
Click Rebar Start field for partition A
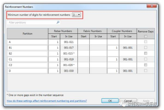(x=54, y=42)
